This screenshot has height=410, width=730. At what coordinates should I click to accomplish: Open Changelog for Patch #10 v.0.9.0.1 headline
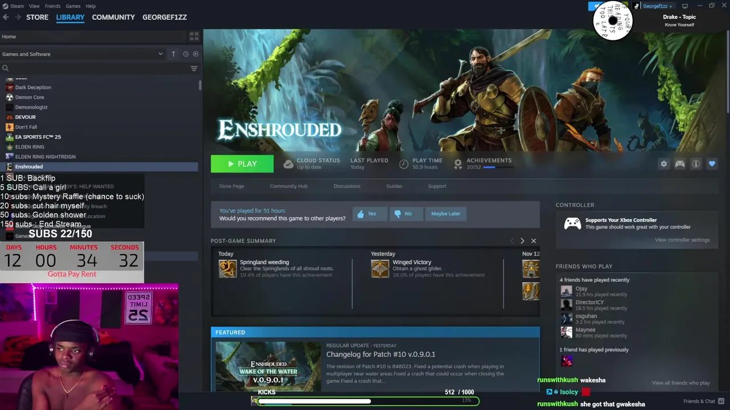(380, 354)
